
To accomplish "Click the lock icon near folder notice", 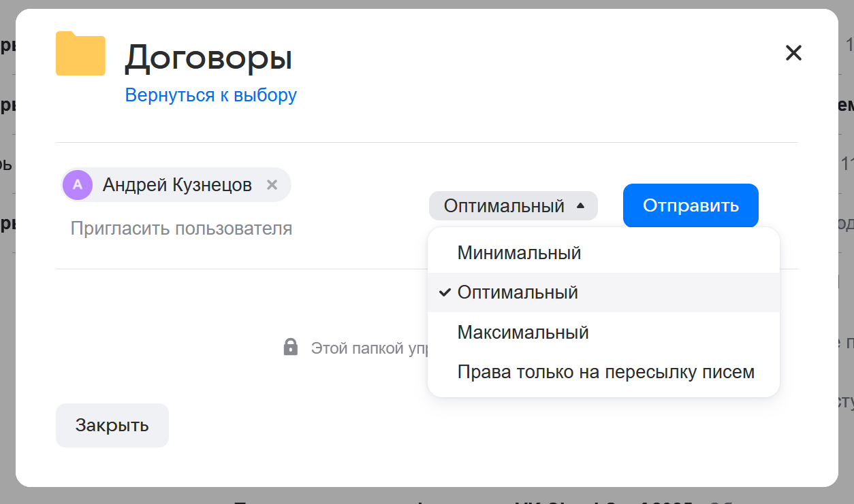I will tap(291, 347).
